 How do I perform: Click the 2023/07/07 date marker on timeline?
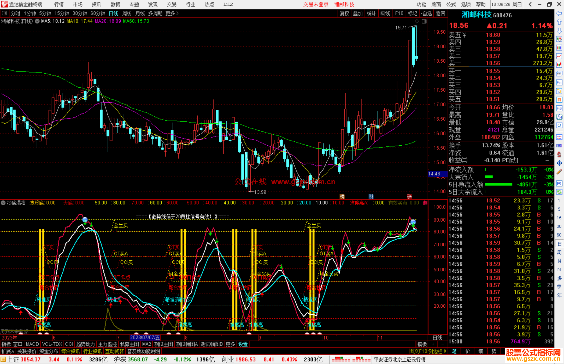click(145, 337)
